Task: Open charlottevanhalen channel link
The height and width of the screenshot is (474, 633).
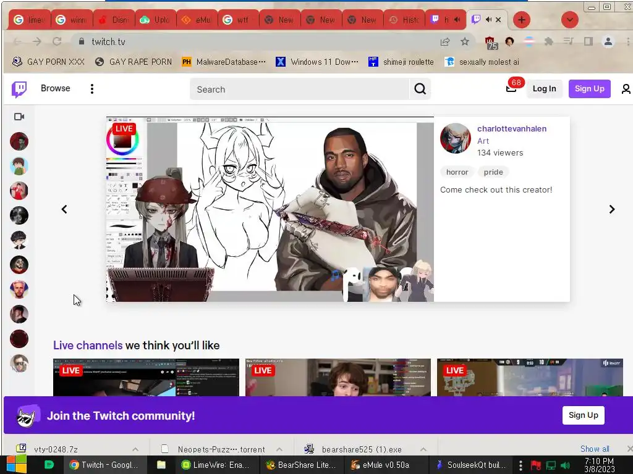Action: tap(512, 128)
